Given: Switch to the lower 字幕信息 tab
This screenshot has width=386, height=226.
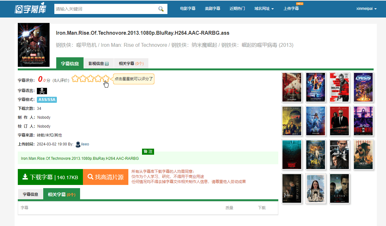Looking at the screenshot, I should click(x=30, y=194).
